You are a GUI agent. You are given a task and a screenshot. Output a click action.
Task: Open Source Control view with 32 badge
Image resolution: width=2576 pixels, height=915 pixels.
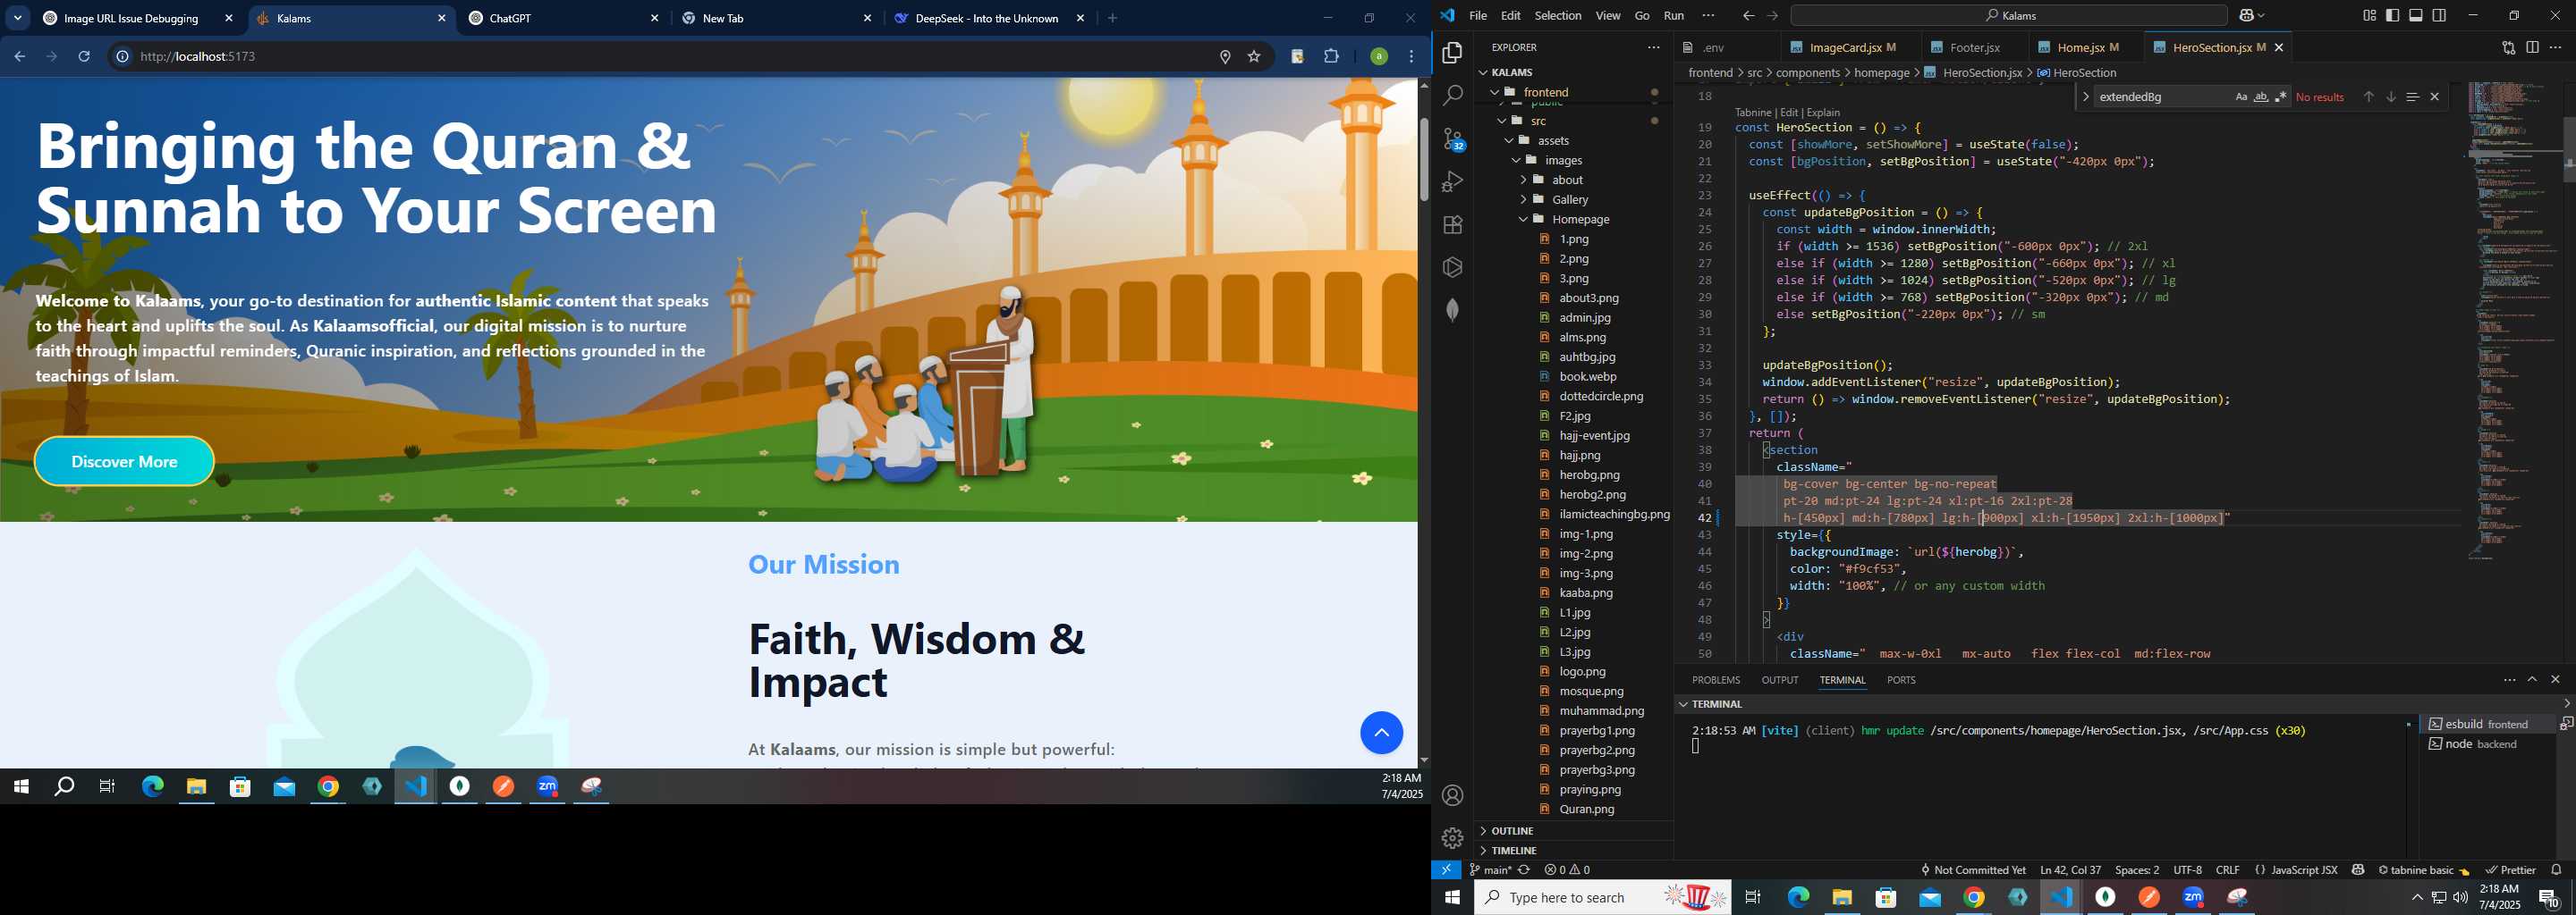1452,139
